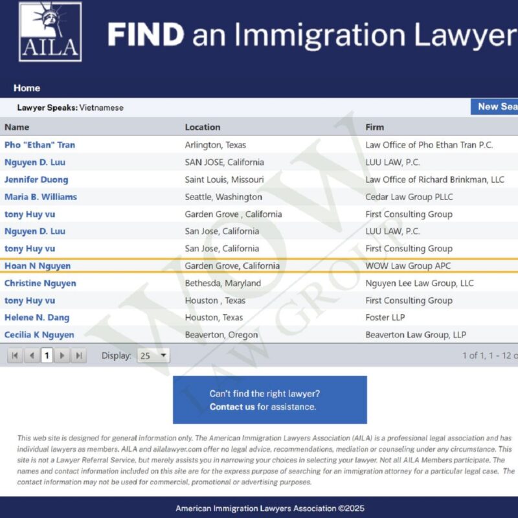Open Maria B. Williams' profile

(41, 197)
